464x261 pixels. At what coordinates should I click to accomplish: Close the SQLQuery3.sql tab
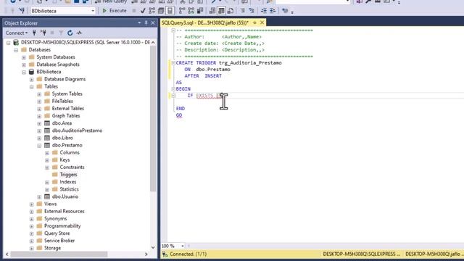(x=262, y=22)
